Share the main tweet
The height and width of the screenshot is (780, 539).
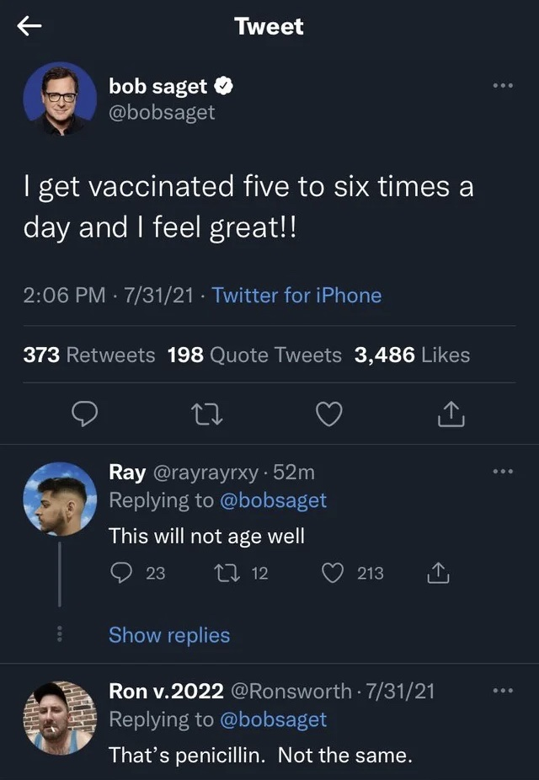pyautogui.click(x=451, y=413)
